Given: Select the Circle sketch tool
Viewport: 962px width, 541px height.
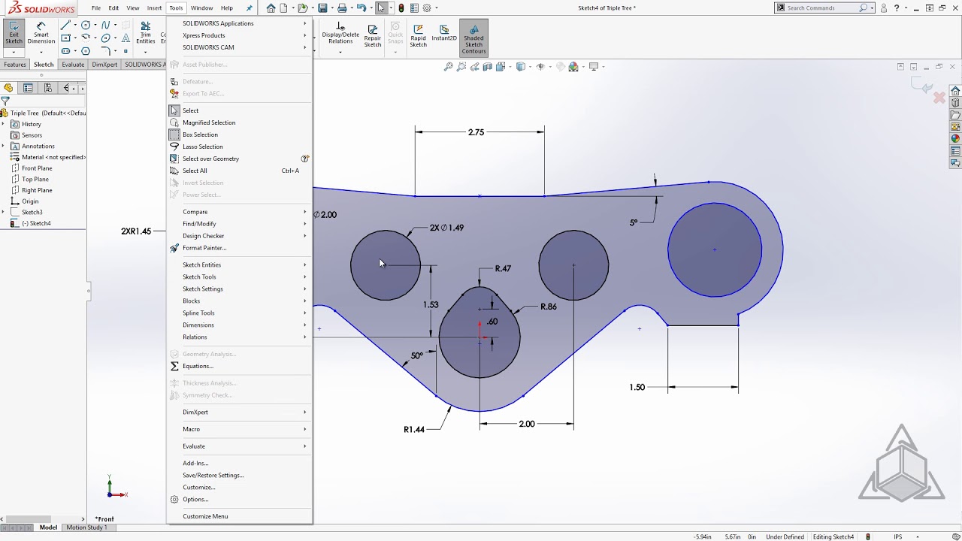Looking at the screenshot, I should tap(86, 25).
